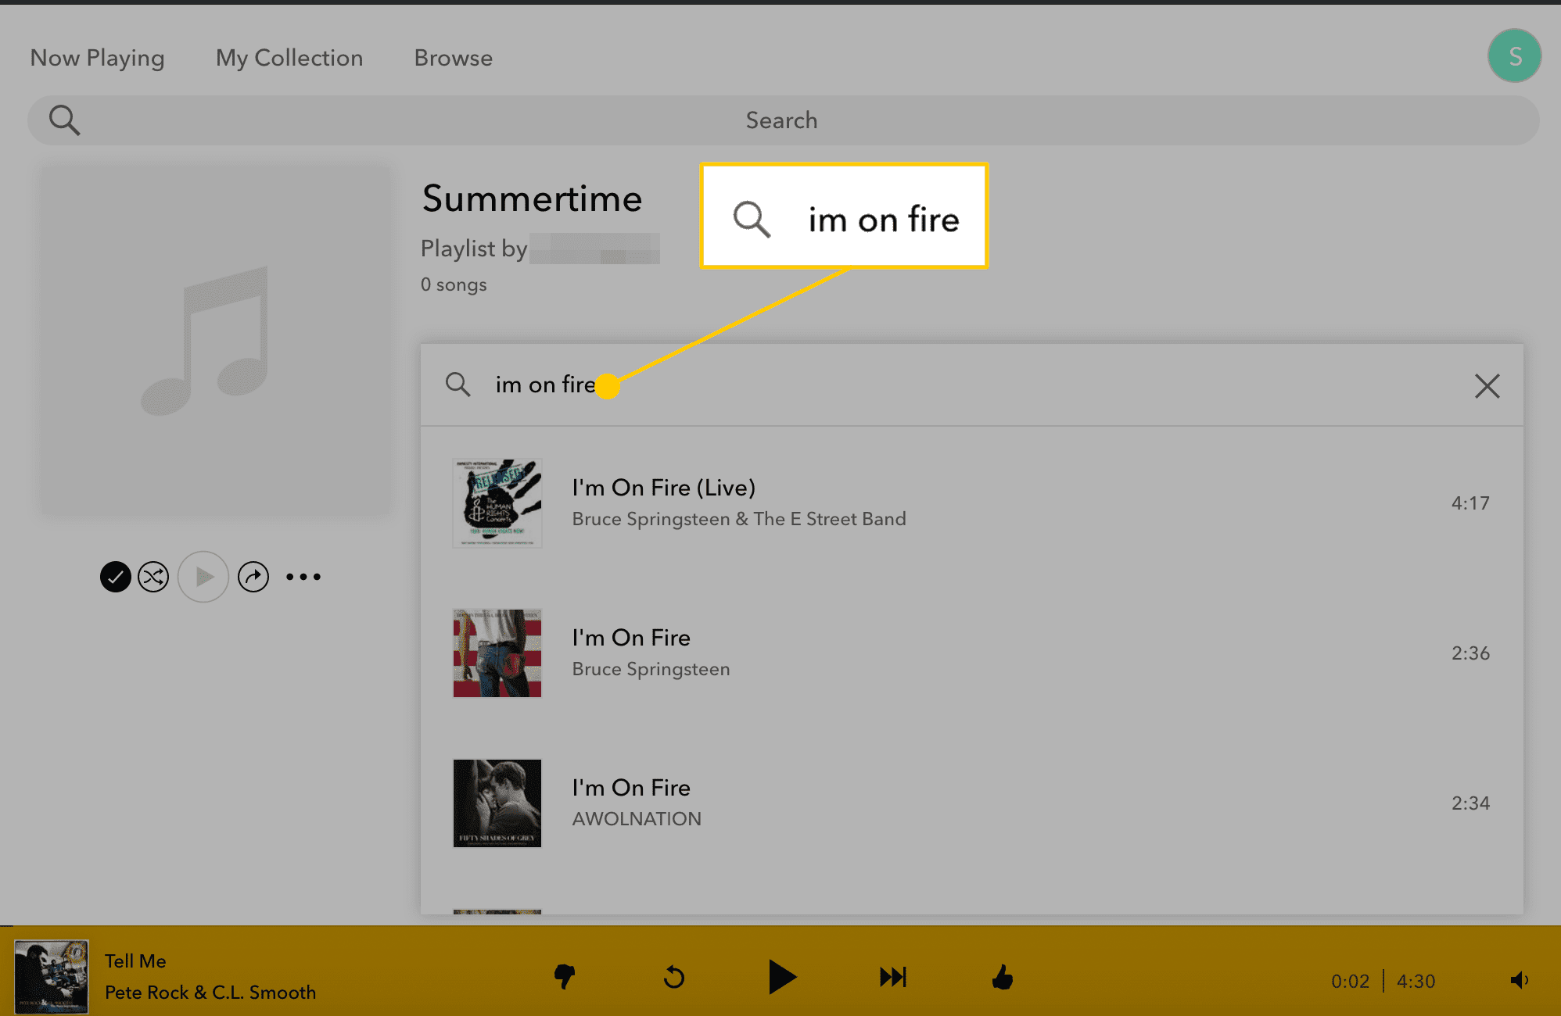This screenshot has height=1016, width=1561.
Task: Open the Now Playing tab
Action: [97, 58]
